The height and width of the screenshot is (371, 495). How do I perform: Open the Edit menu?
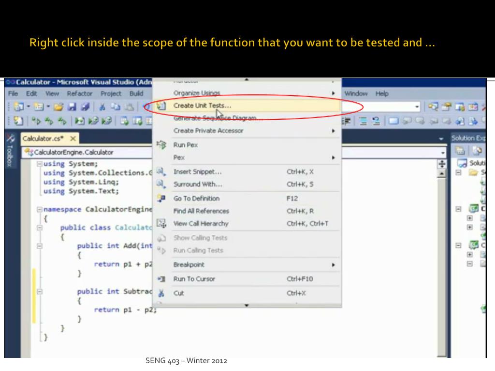pos(31,94)
